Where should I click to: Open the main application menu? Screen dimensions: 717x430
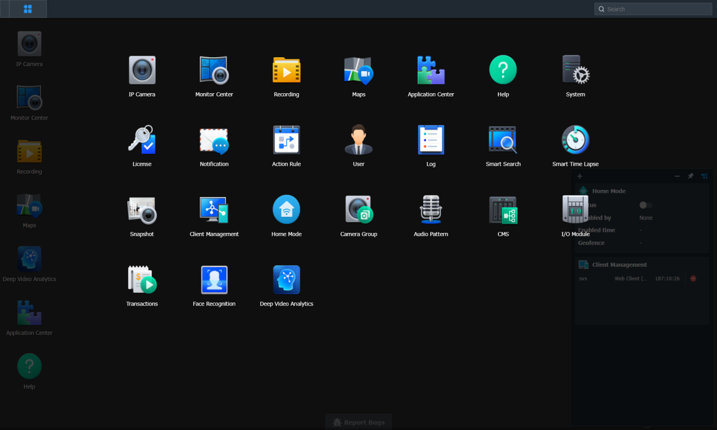pyautogui.click(x=29, y=9)
